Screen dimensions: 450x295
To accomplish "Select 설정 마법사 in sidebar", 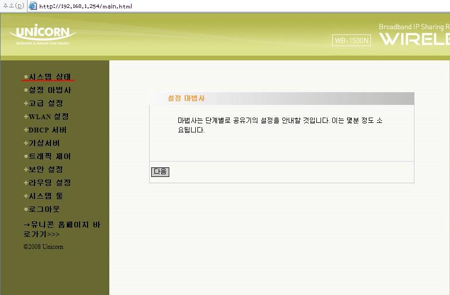I will tap(50, 90).
